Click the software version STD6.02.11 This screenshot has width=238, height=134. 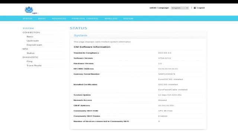coord(164,58)
